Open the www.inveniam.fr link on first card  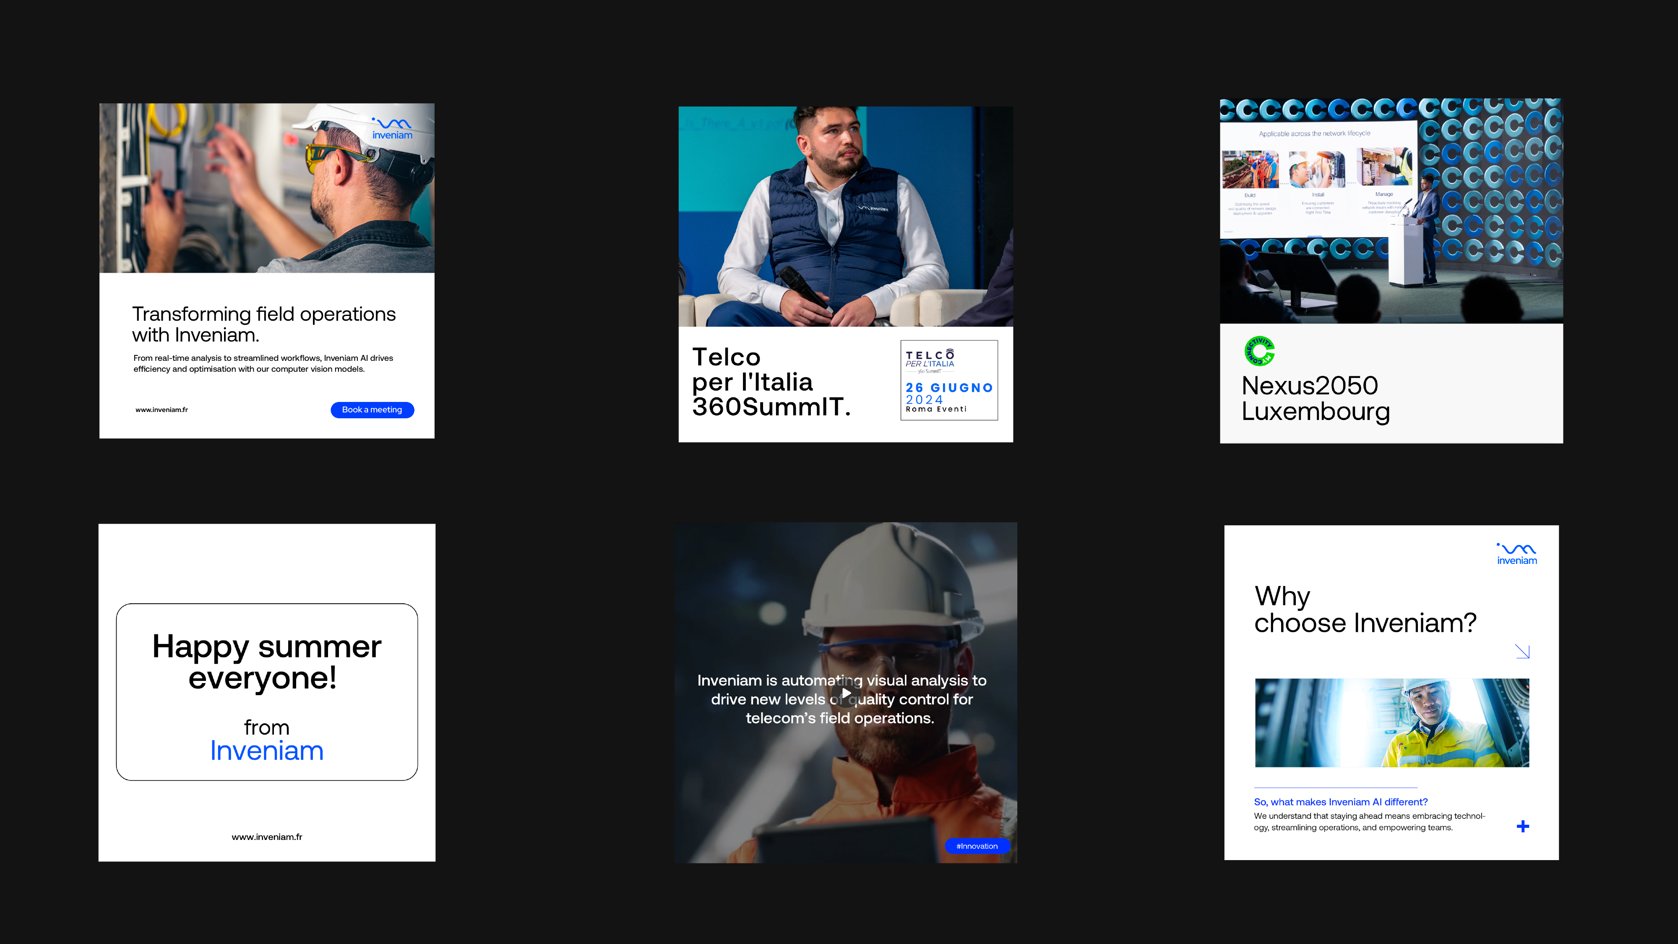(x=162, y=410)
